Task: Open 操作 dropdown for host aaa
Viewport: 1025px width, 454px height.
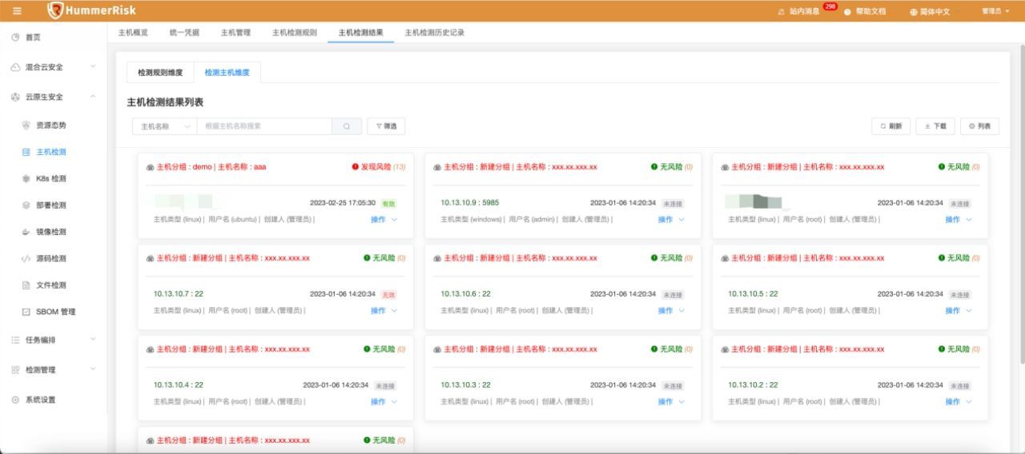Action: tap(383, 220)
